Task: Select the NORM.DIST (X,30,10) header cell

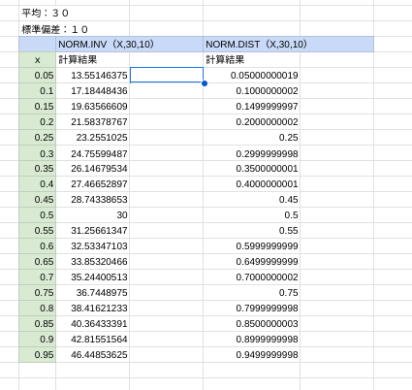Action: click(x=288, y=45)
